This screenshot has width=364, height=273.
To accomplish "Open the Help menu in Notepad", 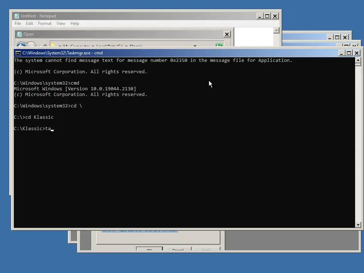I will pyautogui.click(x=75, y=23).
